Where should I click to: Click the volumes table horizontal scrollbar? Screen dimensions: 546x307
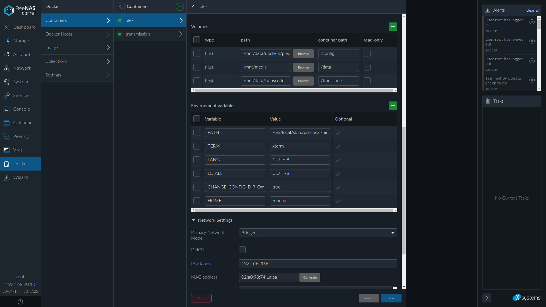pos(294,90)
